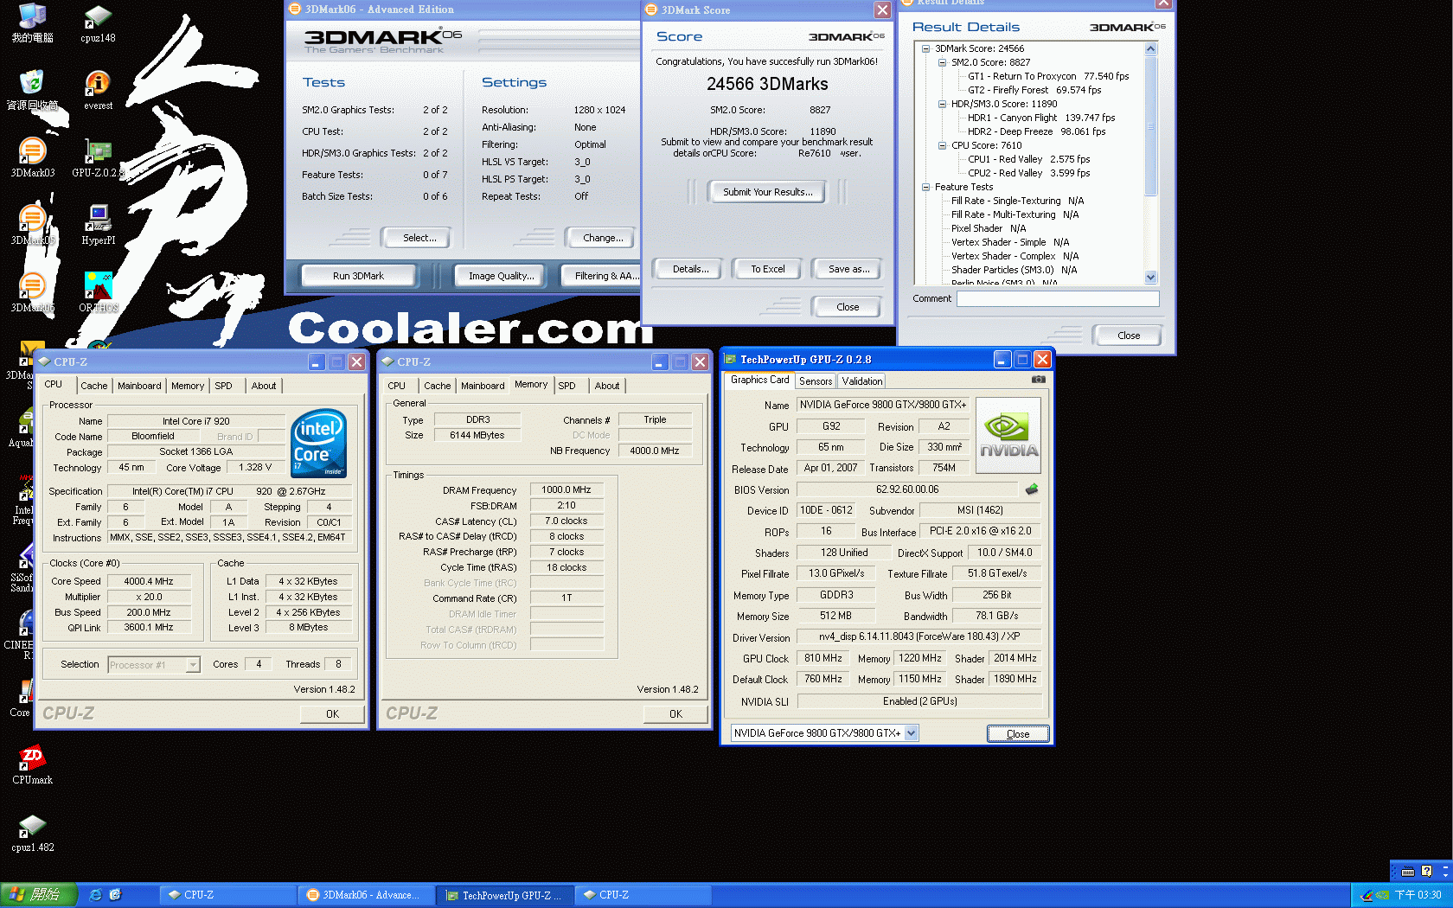Click the BIOS save icon in GPU-Z

[x=1032, y=489]
